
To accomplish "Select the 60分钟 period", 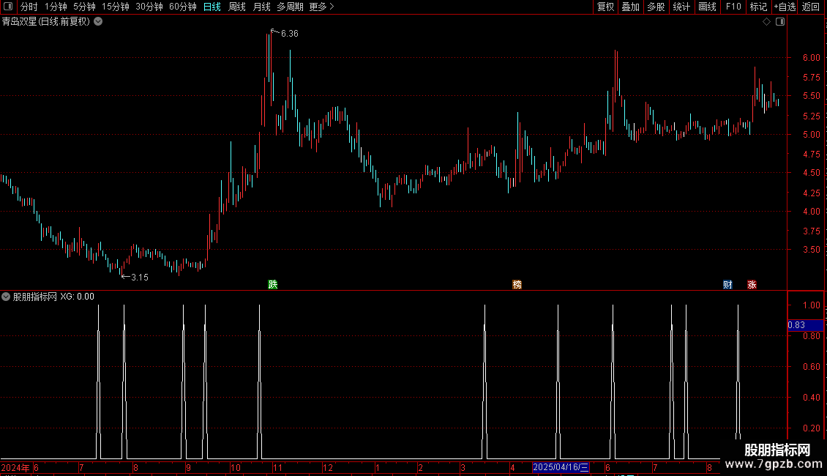I will click(183, 7).
